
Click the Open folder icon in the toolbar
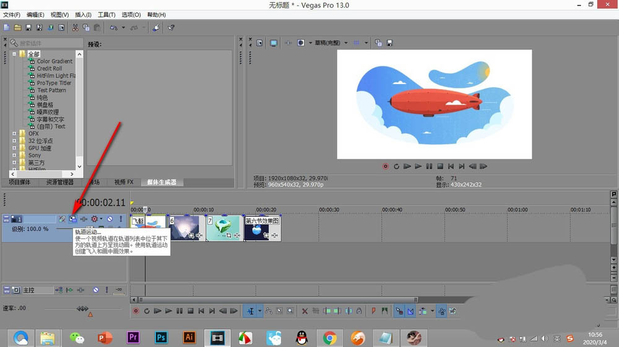[18, 28]
